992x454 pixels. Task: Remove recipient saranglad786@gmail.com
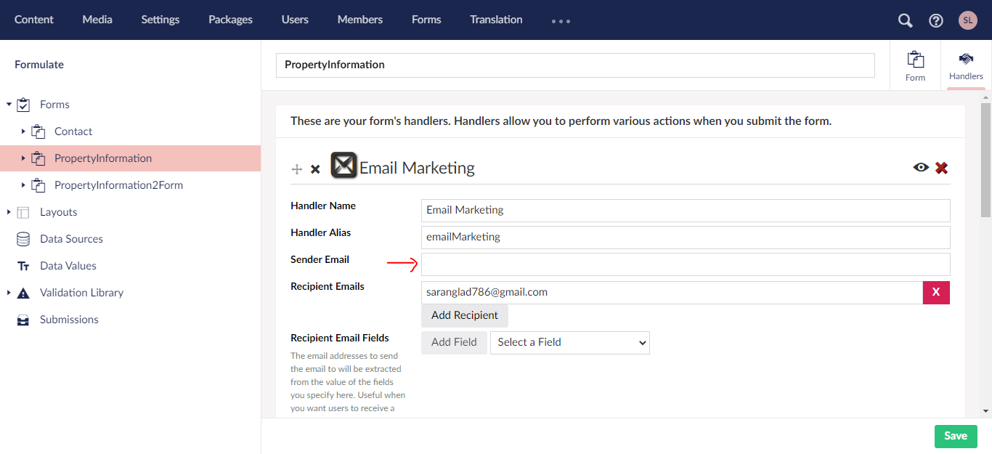point(936,292)
